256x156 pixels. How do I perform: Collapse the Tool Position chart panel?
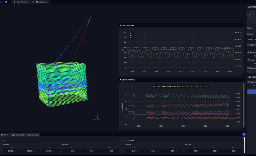pos(120,25)
